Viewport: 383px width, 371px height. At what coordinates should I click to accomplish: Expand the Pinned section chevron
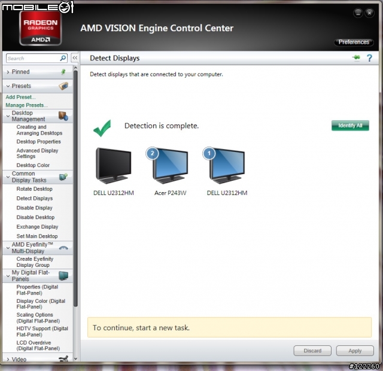click(x=8, y=72)
